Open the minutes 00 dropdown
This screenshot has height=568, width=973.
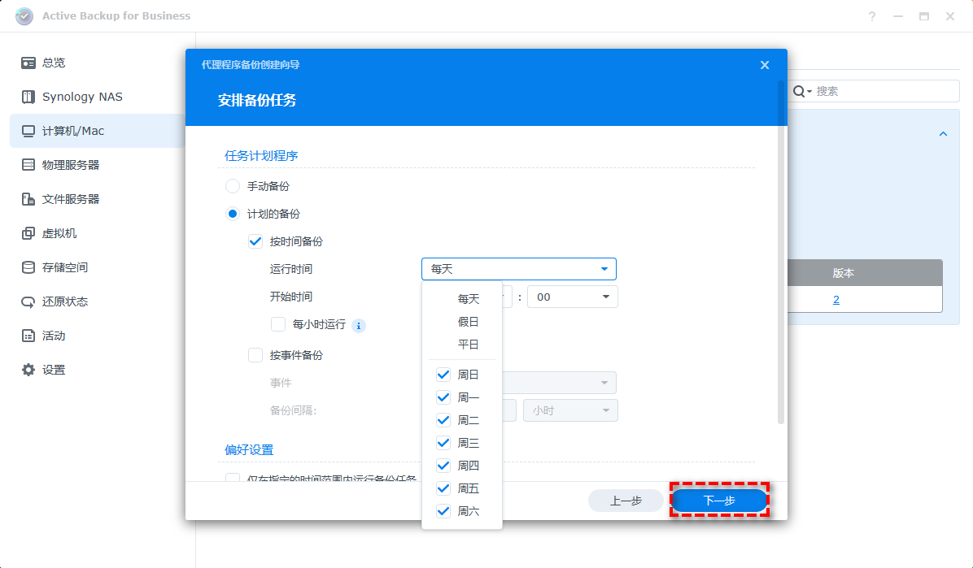click(572, 297)
